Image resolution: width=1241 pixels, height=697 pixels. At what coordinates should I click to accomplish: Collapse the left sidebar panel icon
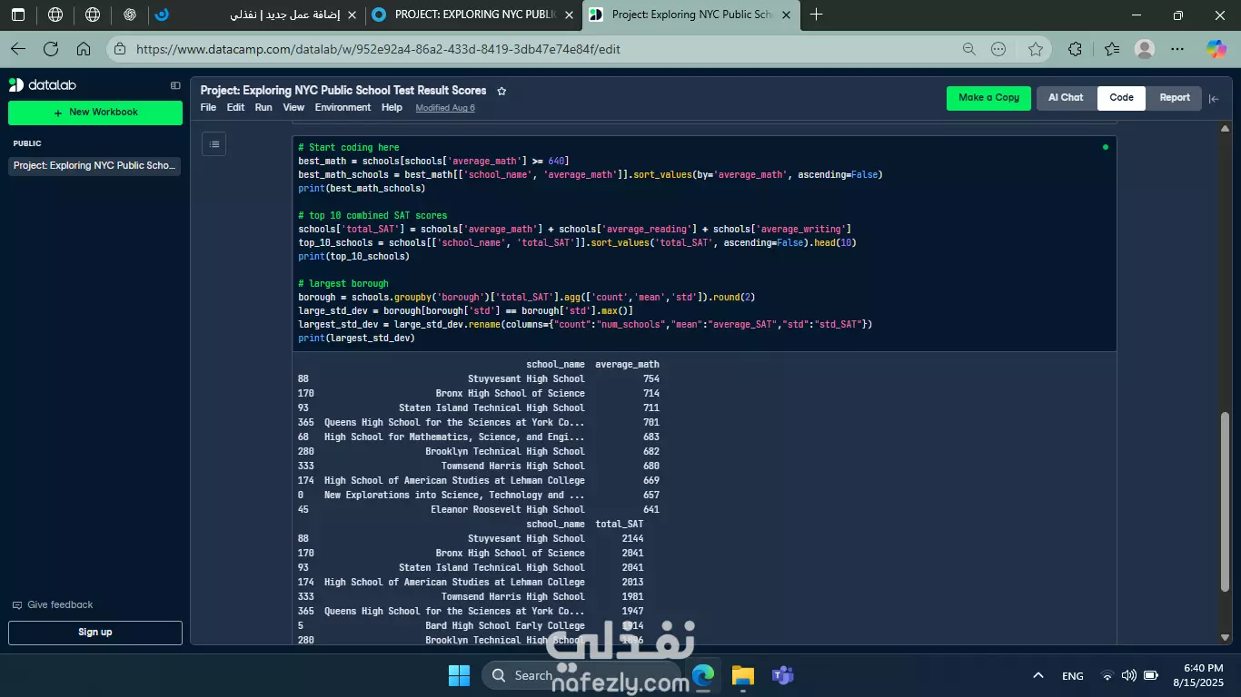coord(175,85)
